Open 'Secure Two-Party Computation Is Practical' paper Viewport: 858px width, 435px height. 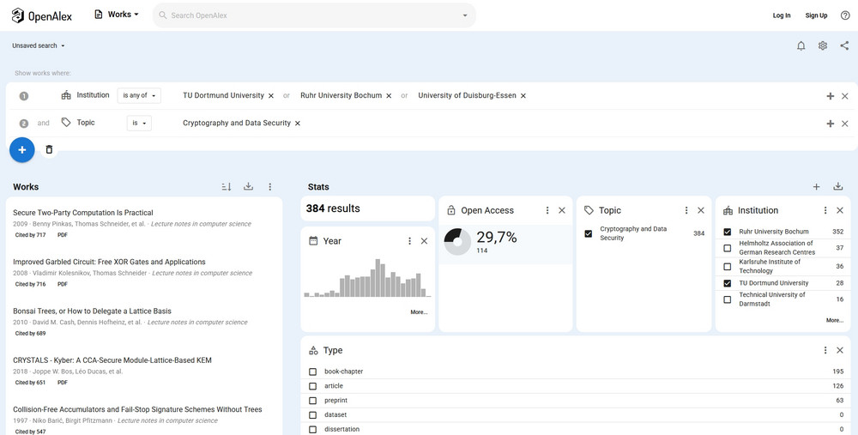coord(83,212)
